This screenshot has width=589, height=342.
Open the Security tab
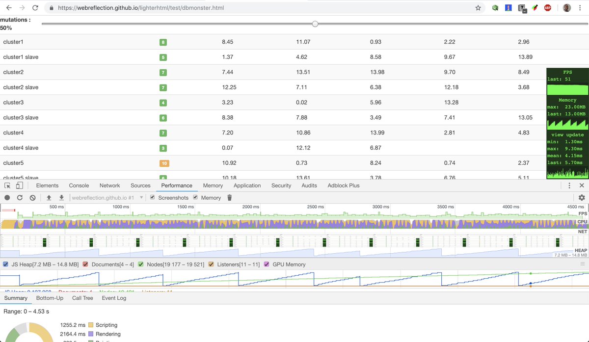coord(281,185)
